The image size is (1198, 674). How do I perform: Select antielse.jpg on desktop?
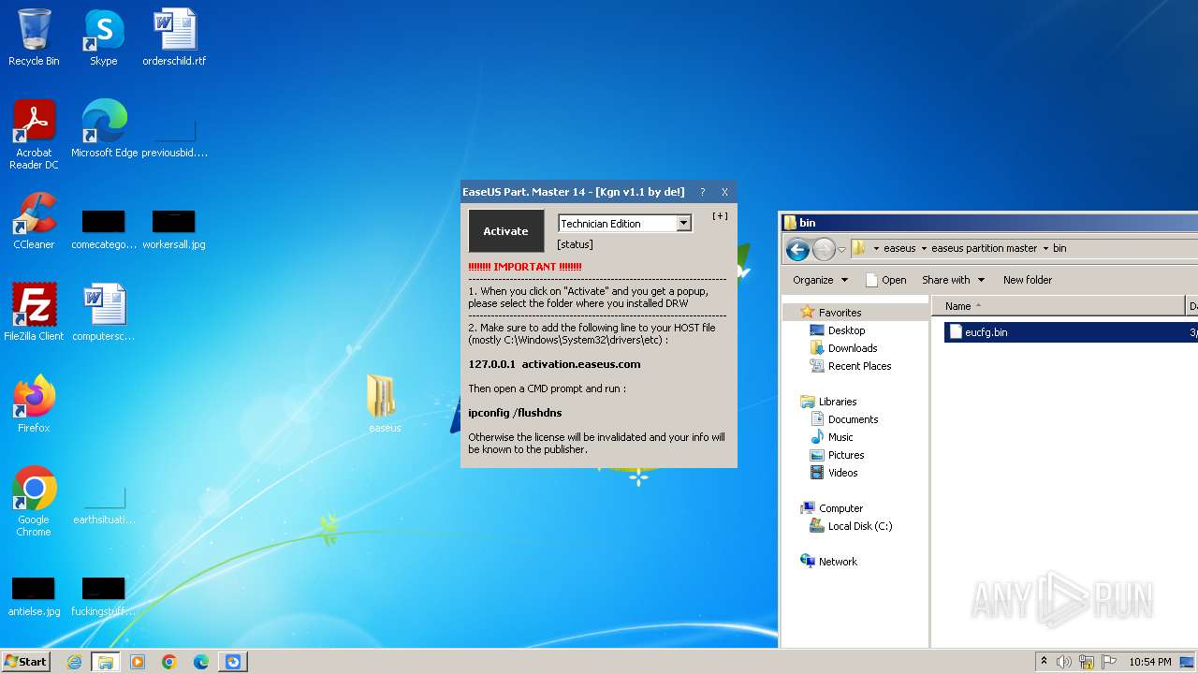(34, 598)
